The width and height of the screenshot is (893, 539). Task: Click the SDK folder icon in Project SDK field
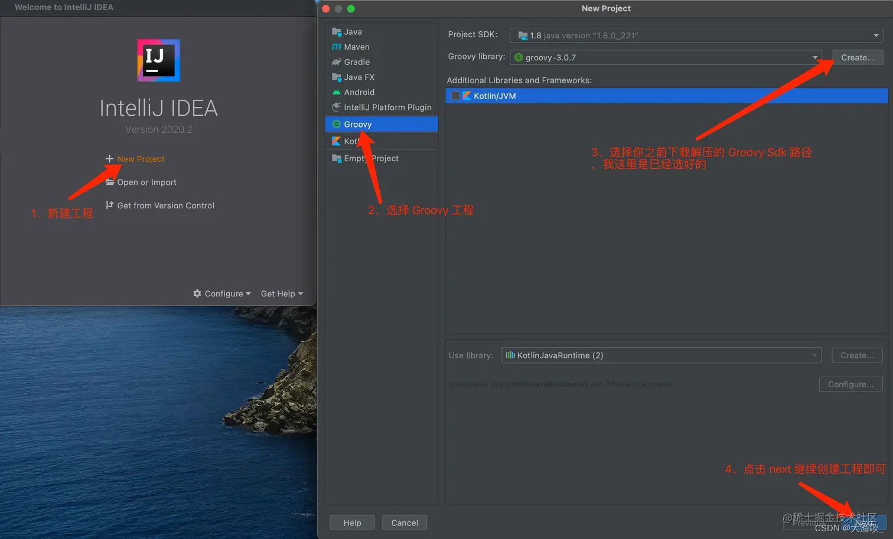point(523,35)
